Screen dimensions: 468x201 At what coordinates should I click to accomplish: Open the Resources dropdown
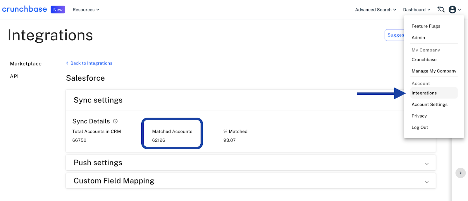point(86,10)
